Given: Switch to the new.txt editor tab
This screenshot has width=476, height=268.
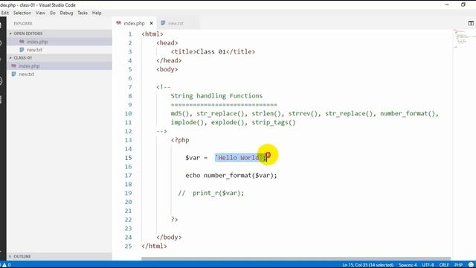Looking at the screenshot, I should coord(176,23).
